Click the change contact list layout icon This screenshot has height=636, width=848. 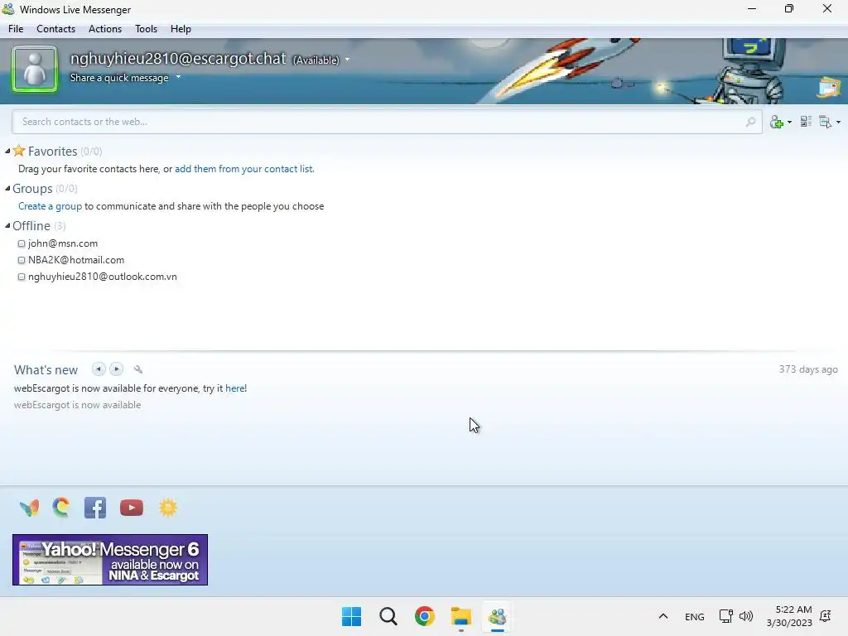(806, 122)
